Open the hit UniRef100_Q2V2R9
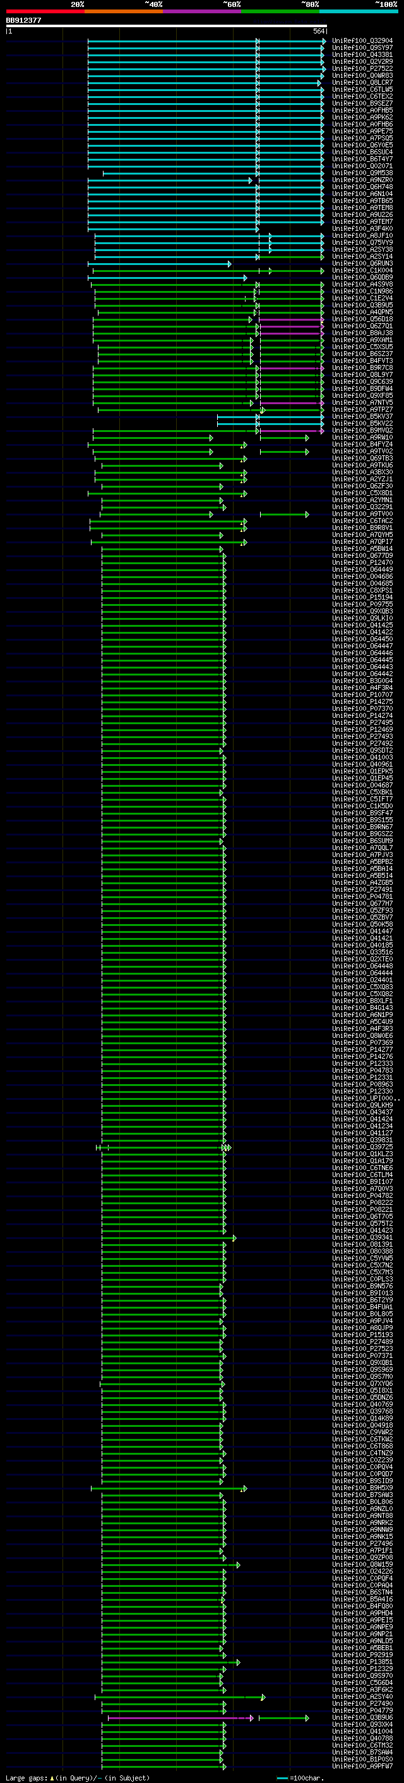The width and height of the screenshot is (404, 1783). [362, 61]
